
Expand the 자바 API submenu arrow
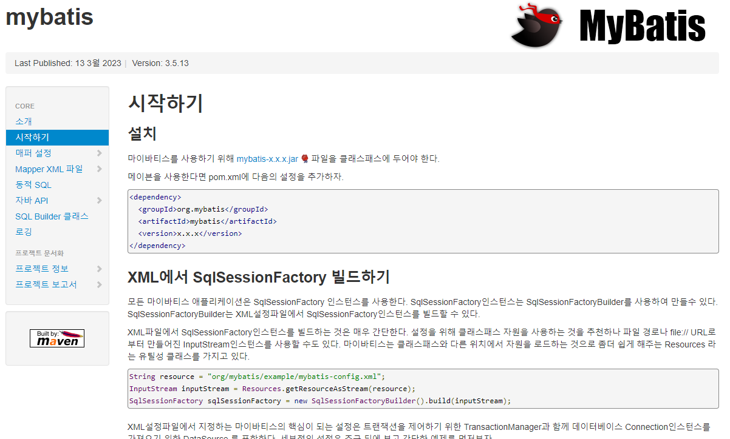[x=99, y=201]
